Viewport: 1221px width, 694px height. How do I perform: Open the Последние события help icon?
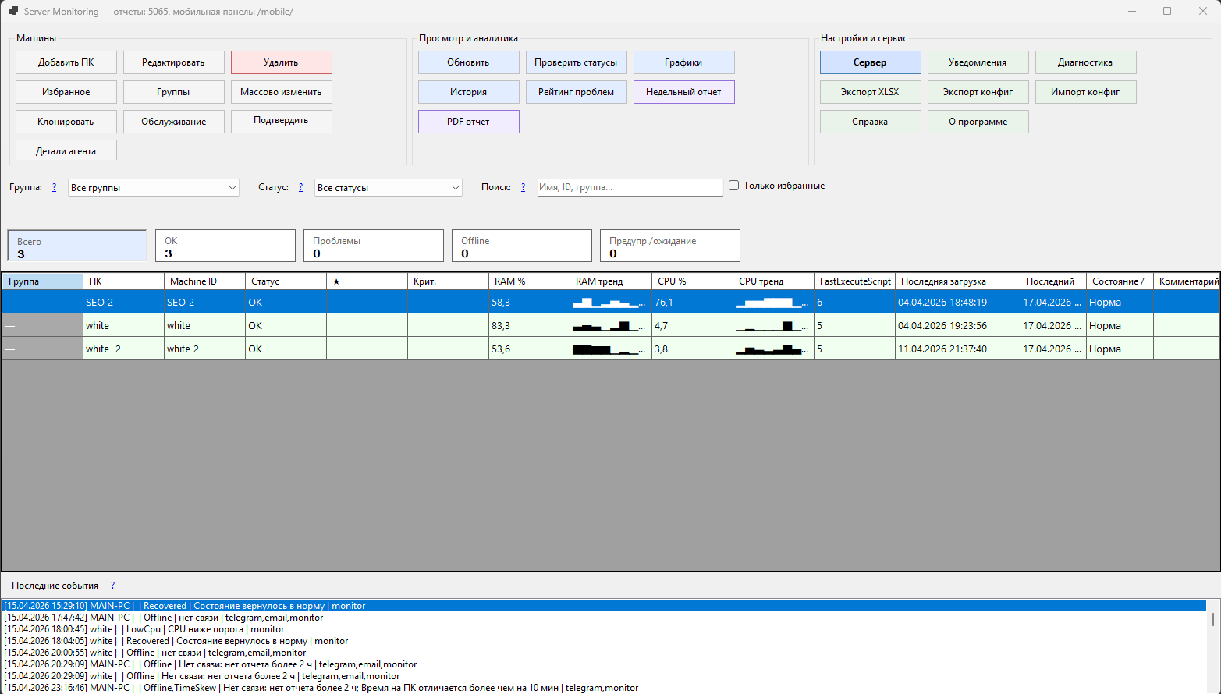pyautogui.click(x=112, y=585)
